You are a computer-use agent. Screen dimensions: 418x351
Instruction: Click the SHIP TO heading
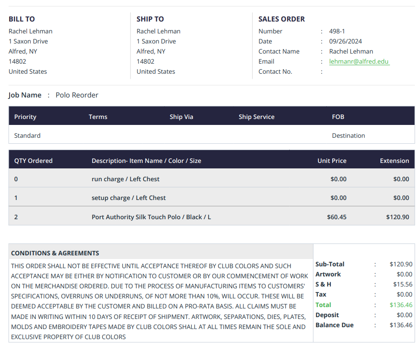click(x=150, y=19)
